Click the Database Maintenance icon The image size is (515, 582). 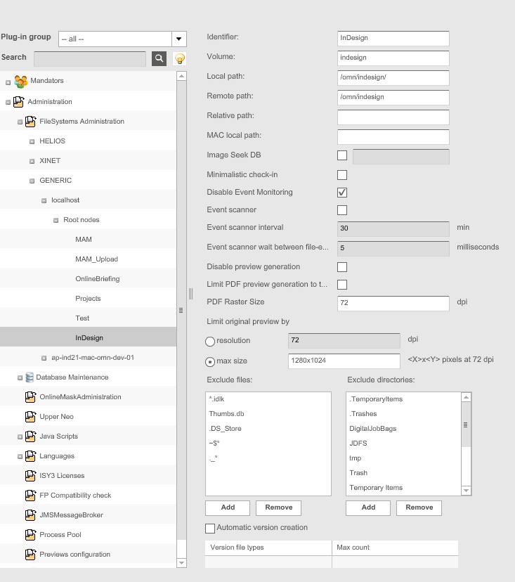tap(30, 377)
